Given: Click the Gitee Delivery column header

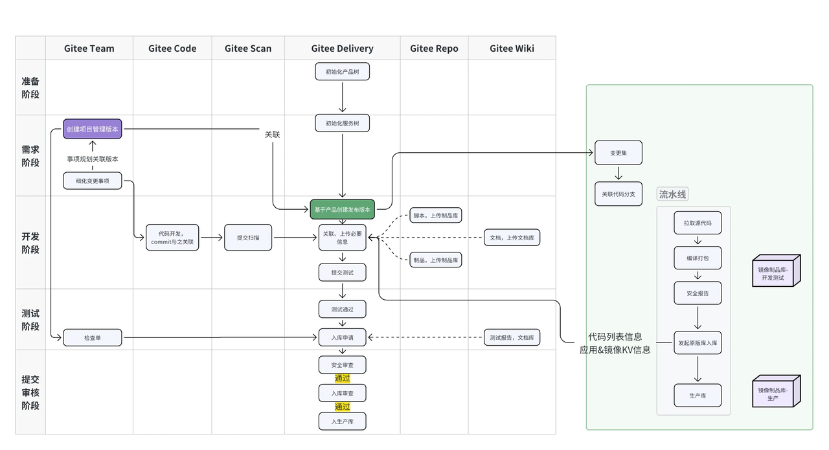Looking at the screenshot, I should tap(342, 49).
